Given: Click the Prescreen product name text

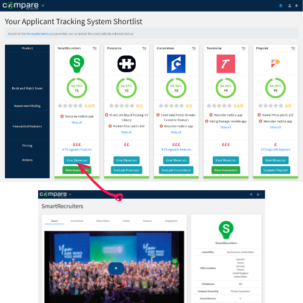Looking at the screenshot, I should tap(114, 48).
